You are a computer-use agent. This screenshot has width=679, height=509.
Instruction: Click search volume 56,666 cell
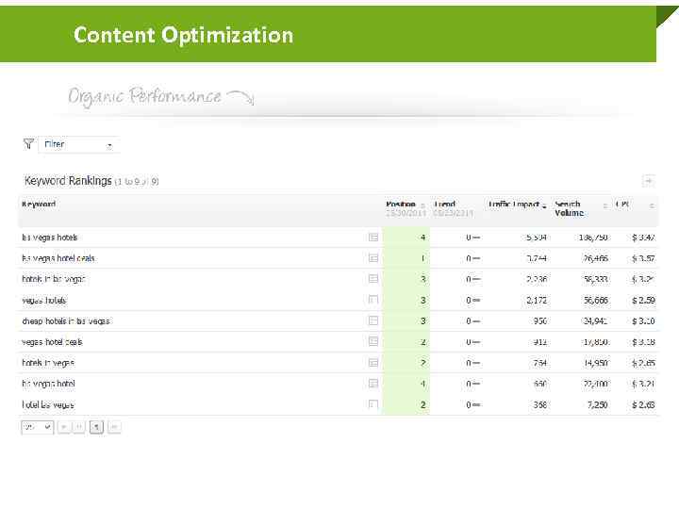pyautogui.click(x=596, y=300)
